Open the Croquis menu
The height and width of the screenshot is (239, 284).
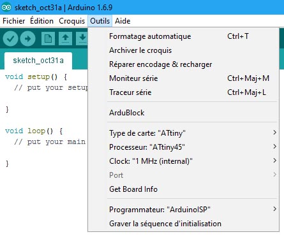coord(72,21)
